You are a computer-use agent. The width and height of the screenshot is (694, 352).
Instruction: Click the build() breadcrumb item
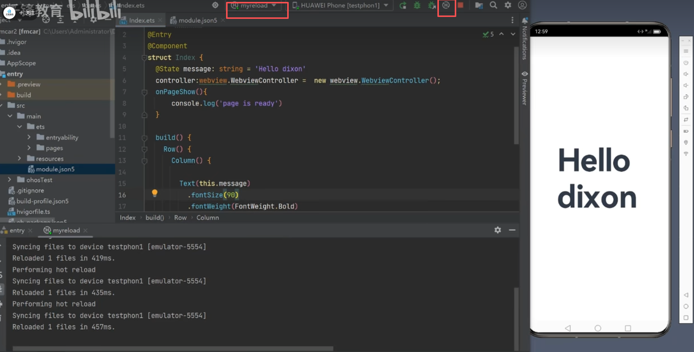(x=155, y=218)
